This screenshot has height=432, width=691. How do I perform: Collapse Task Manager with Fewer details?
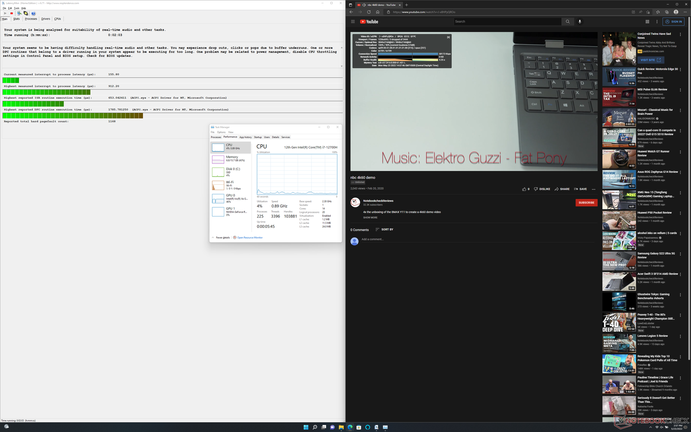[x=221, y=238]
